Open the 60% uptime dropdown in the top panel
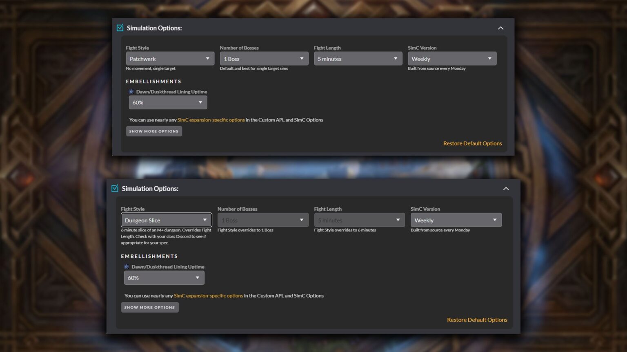This screenshot has width=627, height=352. coord(167,102)
